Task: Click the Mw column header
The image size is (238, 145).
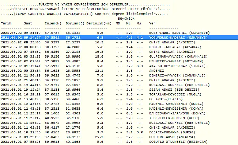Action: click(x=139, y=23)
